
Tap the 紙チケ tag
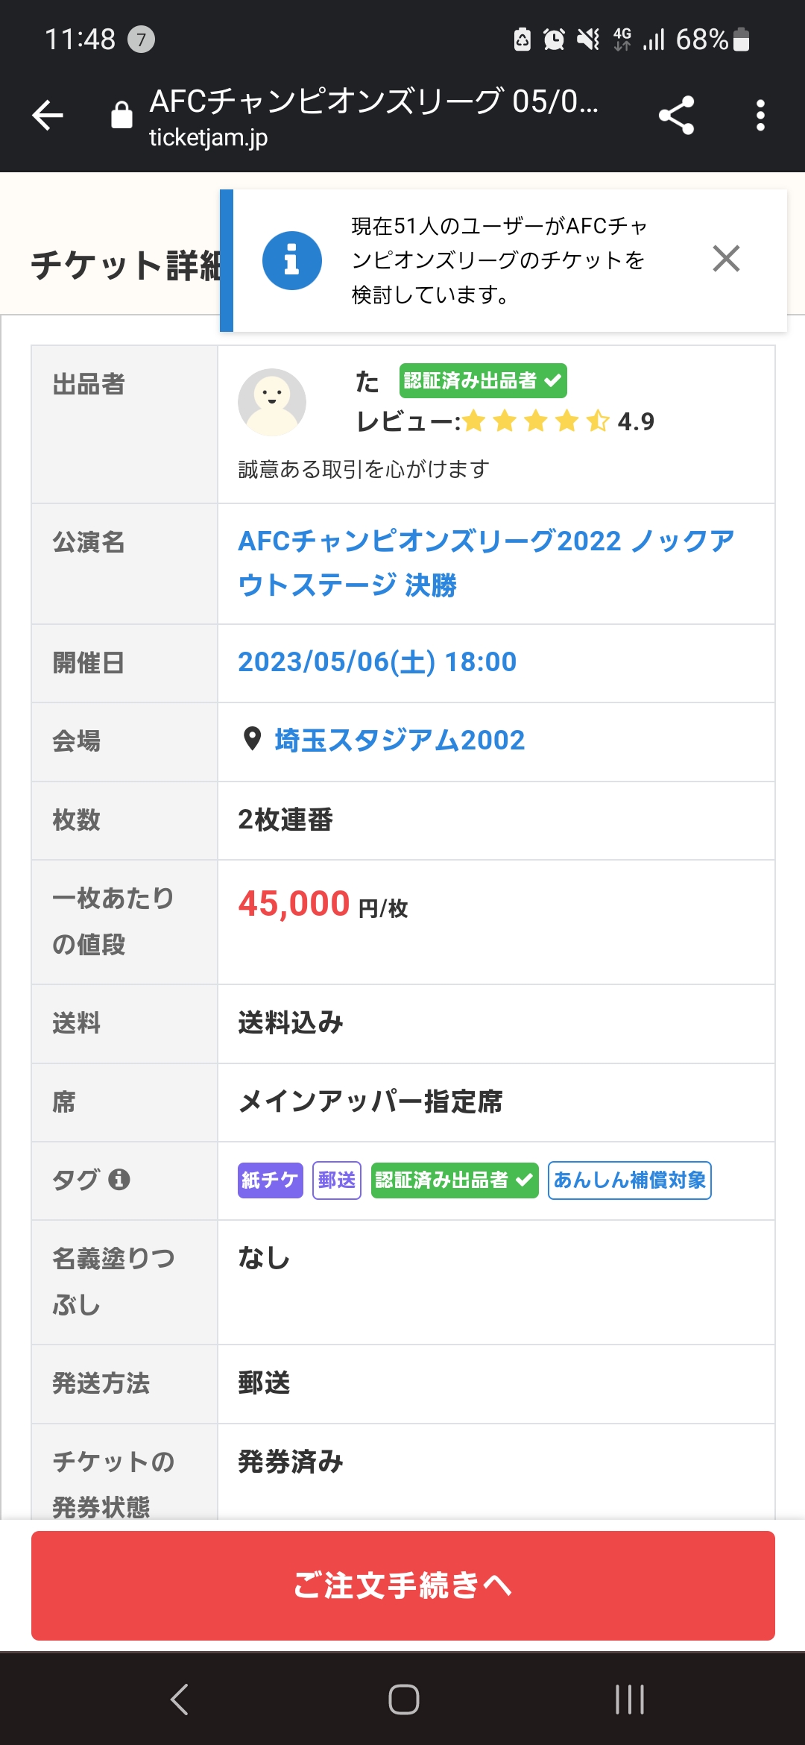(x=270, y=1180)
